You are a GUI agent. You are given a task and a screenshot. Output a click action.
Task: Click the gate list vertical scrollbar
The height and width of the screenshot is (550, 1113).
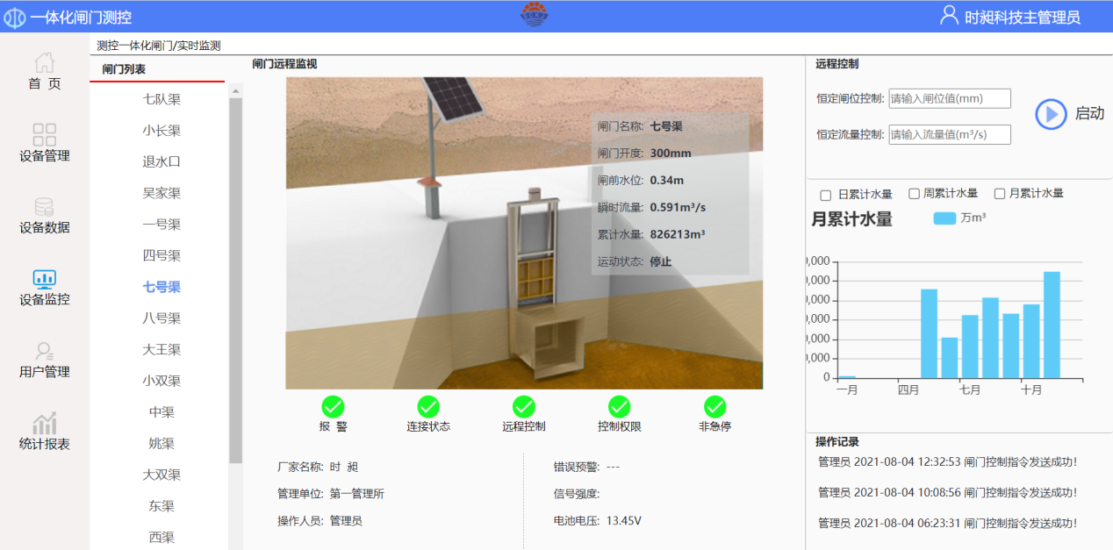(x=235, y=281)
